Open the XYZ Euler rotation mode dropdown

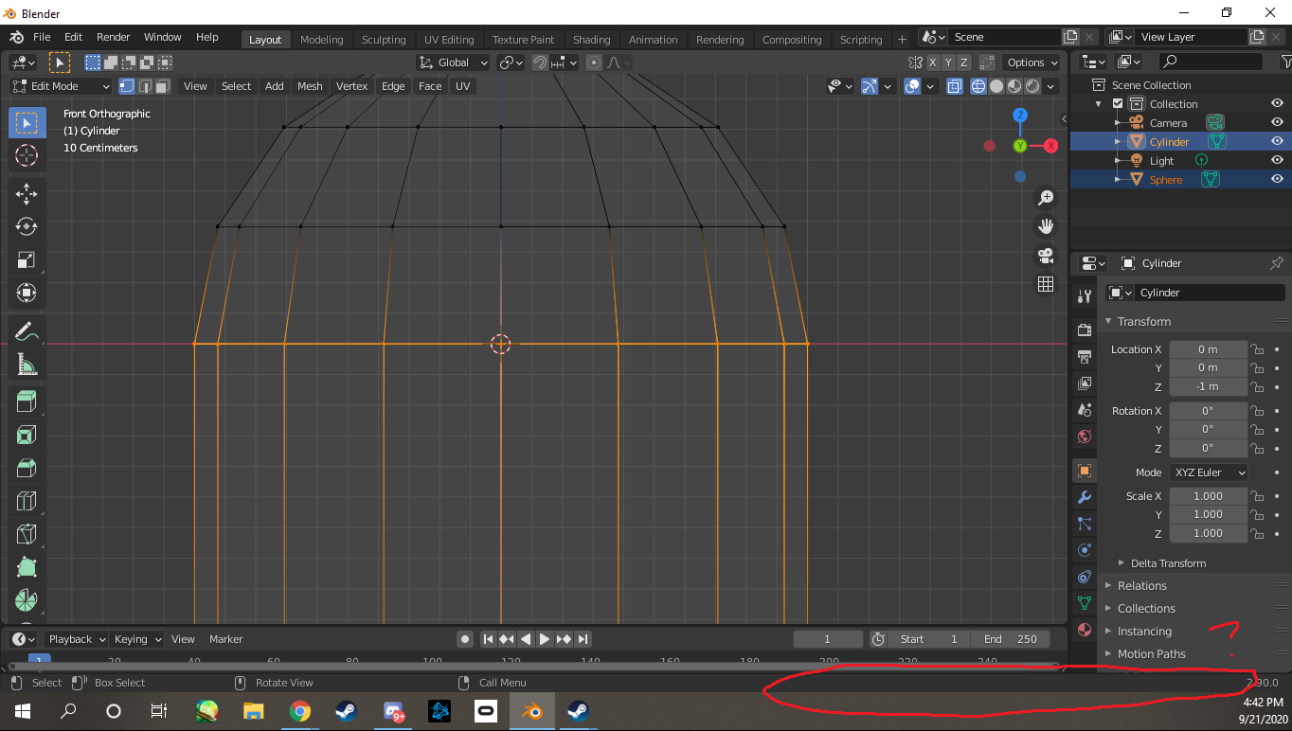(1209, 472)
